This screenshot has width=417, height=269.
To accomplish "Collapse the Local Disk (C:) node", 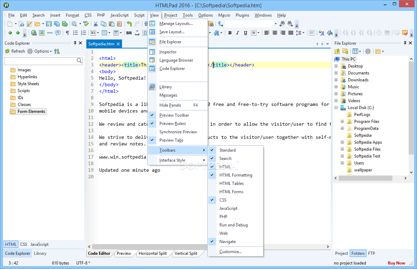I will point(336,108).
